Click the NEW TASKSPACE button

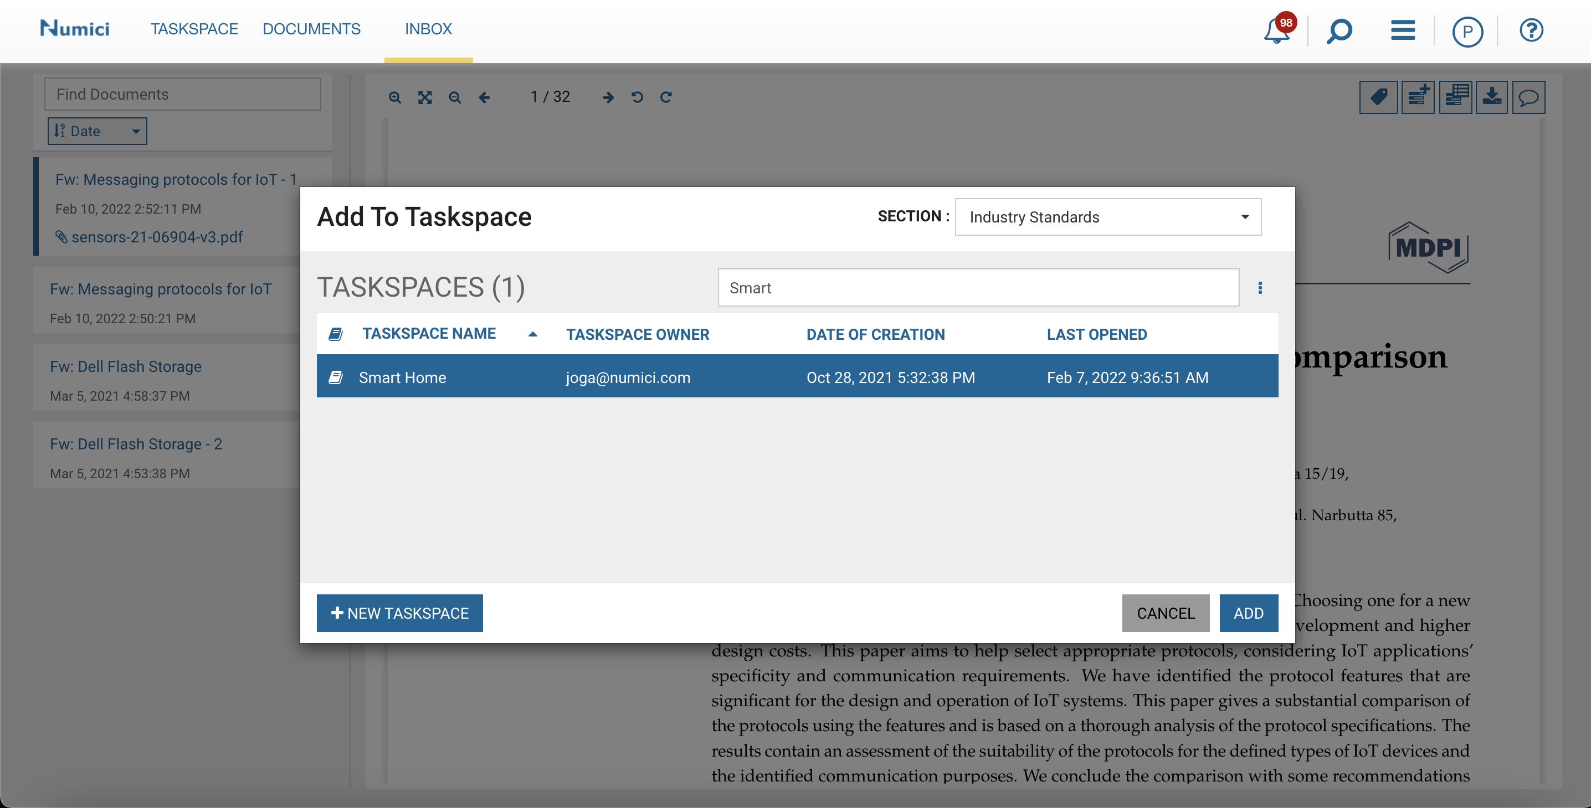pyautogui.click(x=399, y=613)
